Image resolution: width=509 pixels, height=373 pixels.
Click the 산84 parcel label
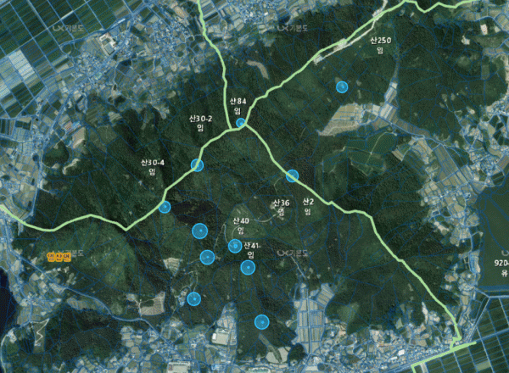pyautogui.click(x=238, y=101)
